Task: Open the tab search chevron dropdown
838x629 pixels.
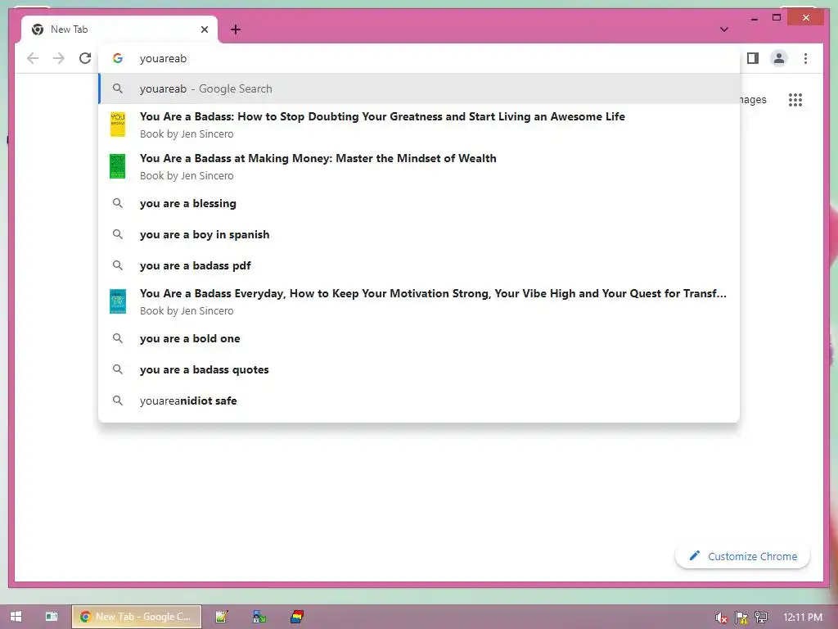Action: click(724, 29)
